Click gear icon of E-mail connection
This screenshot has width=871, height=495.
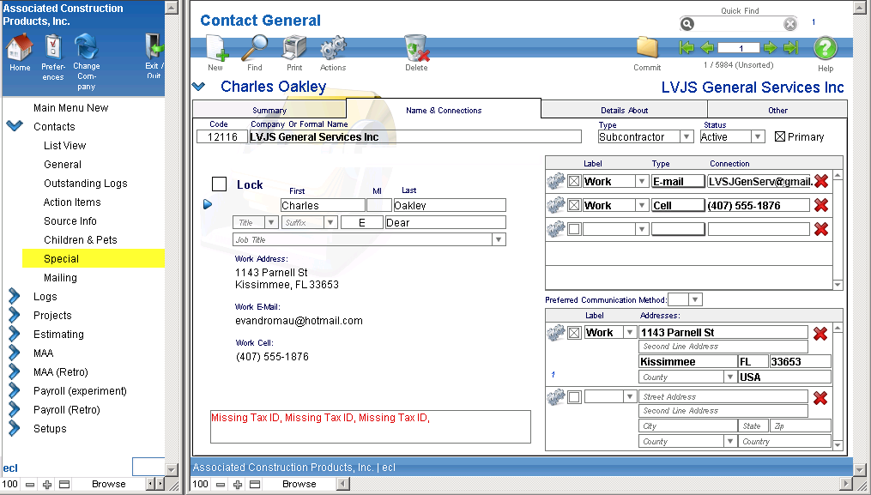(x=555, y=181)
